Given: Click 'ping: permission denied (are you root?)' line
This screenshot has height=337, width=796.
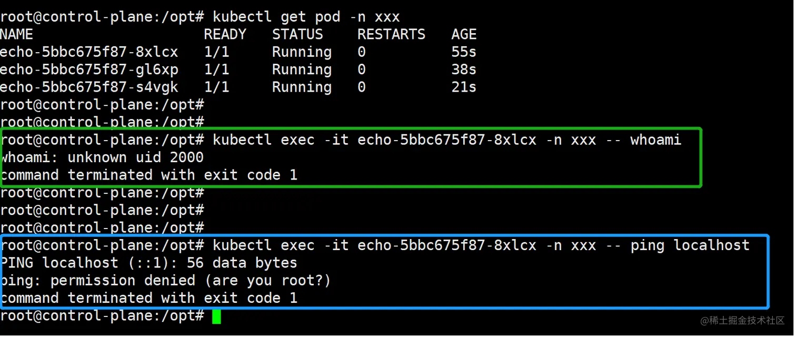Looking at the screenshot, I should pyautogui.click(x=165, y=281).
